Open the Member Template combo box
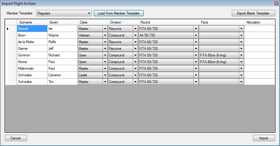Image resolution: width=280 pixels, height=146 pixels. (64, 13)
